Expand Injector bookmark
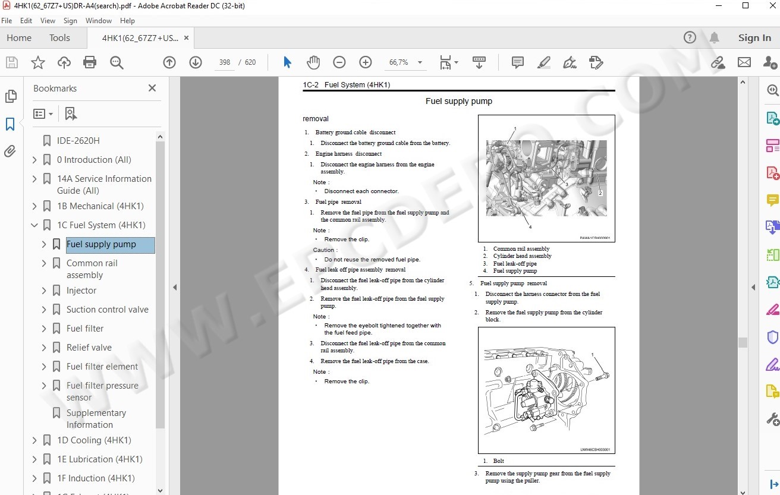This screenshot has width=780, height=495. 44,291
